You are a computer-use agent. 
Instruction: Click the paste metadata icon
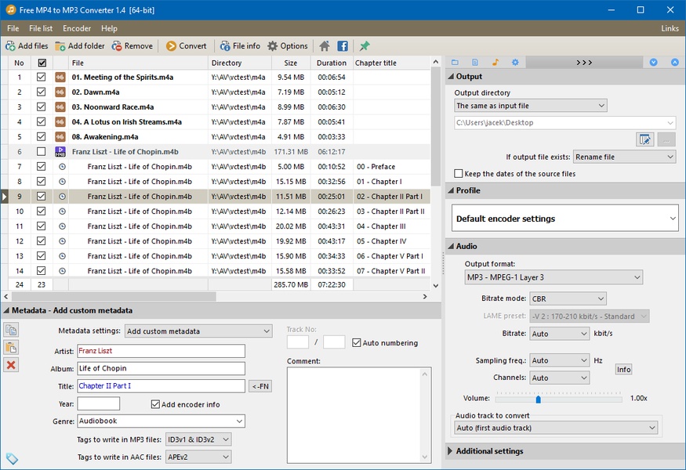[11, 348]
